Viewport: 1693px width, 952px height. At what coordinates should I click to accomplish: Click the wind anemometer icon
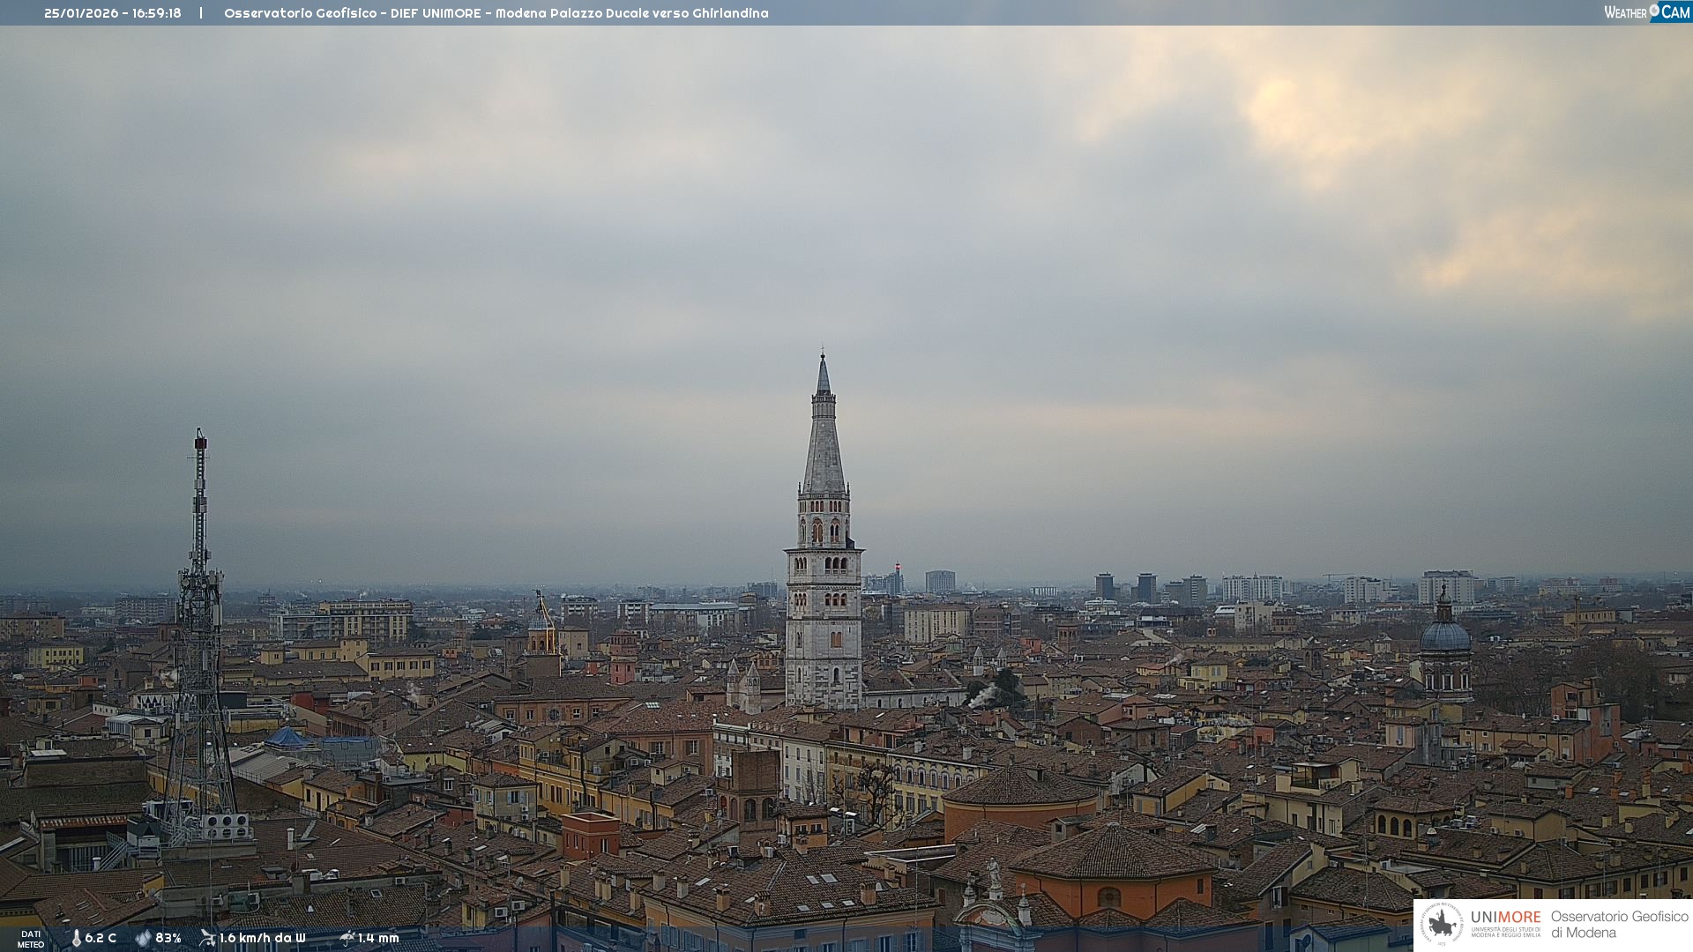pos(207,938)
